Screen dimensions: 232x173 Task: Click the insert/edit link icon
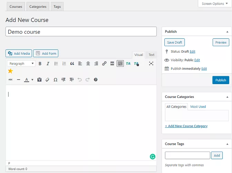coord(104,64)
